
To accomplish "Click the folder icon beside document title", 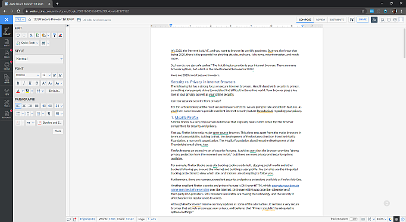I will [x=79, y=20].
